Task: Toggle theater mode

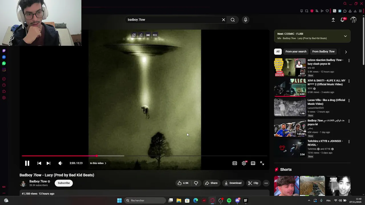Action: point(253,163)
